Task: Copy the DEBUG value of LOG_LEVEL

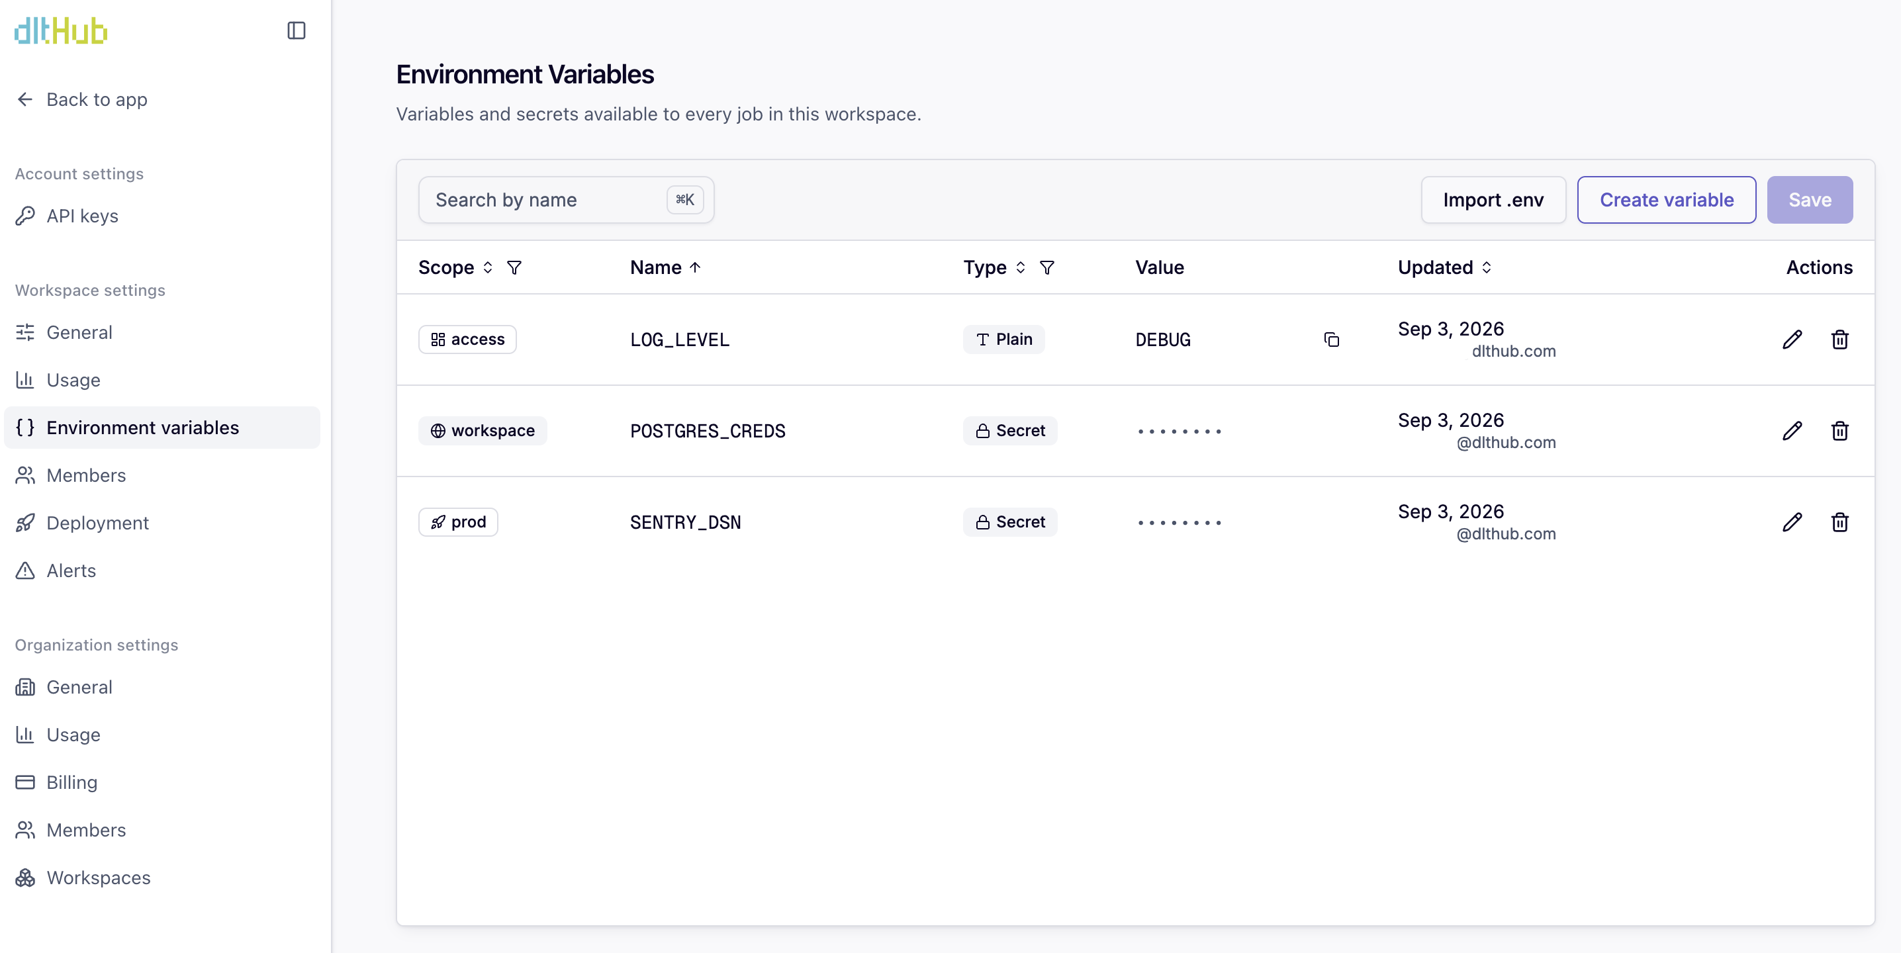Action: (x=1331, y=340)
